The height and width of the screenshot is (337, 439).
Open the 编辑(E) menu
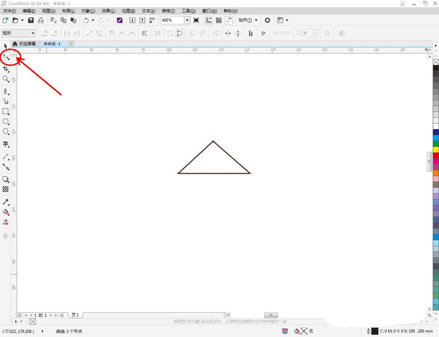(x=29, y=11)
